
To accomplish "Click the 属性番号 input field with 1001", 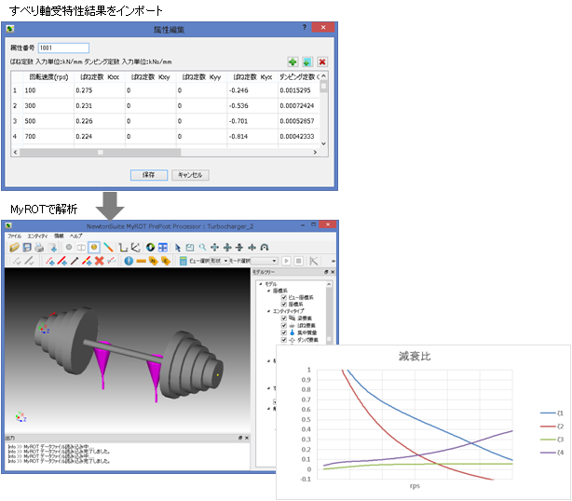I will click(x=63, y=47).
